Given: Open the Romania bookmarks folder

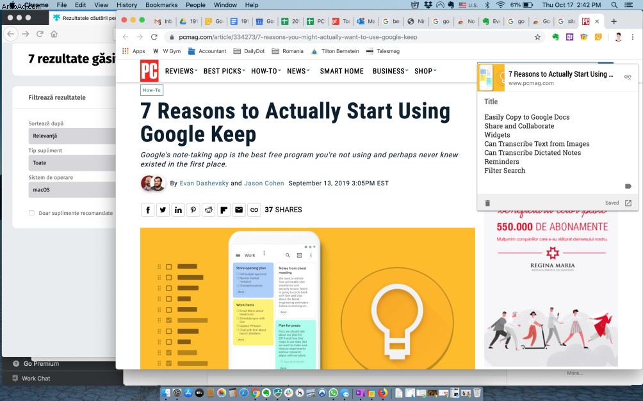Looking at the screenshot, I should coord(288,51).
